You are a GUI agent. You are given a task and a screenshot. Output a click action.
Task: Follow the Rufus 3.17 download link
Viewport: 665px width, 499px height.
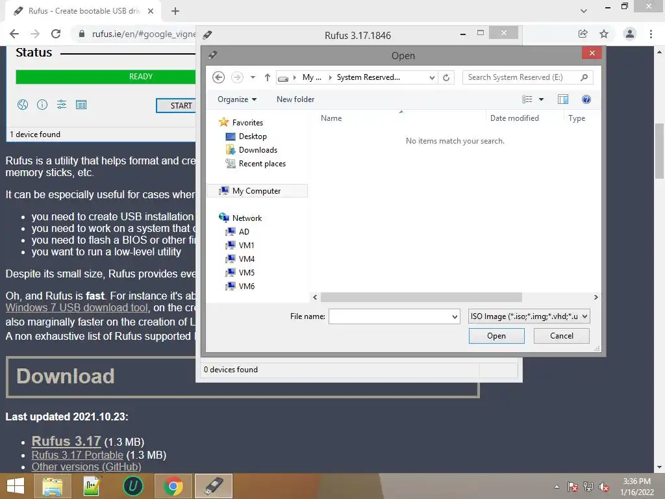(66, 441)
